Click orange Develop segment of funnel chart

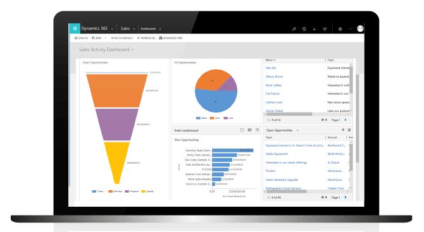click(117, 90)
